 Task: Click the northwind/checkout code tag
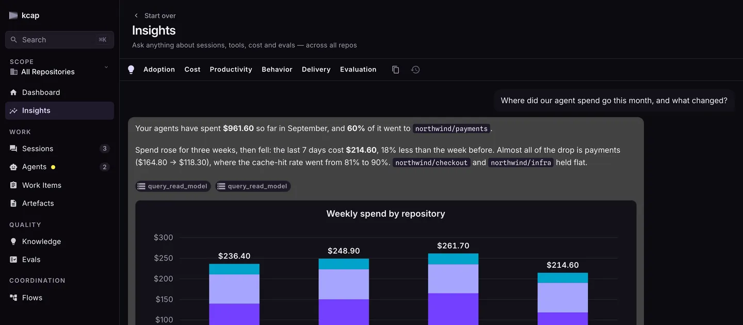click(431, 163)
